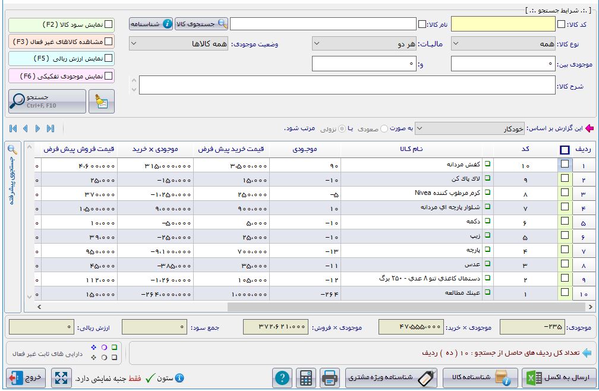Open the calculator icon in bottom toolbar
The image size is (599, 391).
click(x=307, y=378)
